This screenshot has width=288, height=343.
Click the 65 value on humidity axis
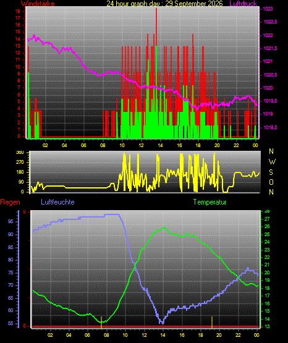[11, 298]
